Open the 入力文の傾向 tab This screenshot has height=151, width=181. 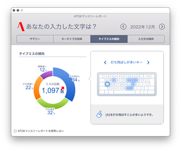tap(146, 39)
